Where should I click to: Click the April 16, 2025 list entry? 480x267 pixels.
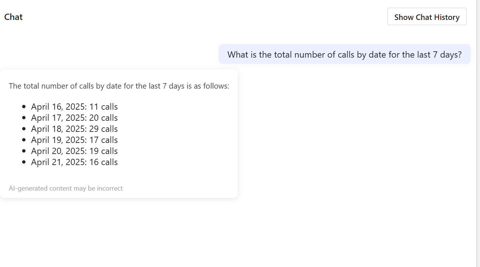74,107
